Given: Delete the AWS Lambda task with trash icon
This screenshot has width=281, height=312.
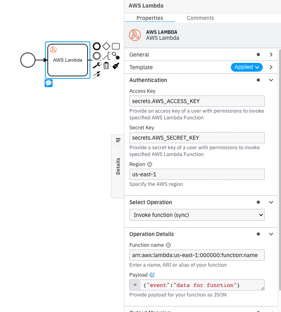Looking at the screenshot, I should pyautogui.click(x=106, y=66).
